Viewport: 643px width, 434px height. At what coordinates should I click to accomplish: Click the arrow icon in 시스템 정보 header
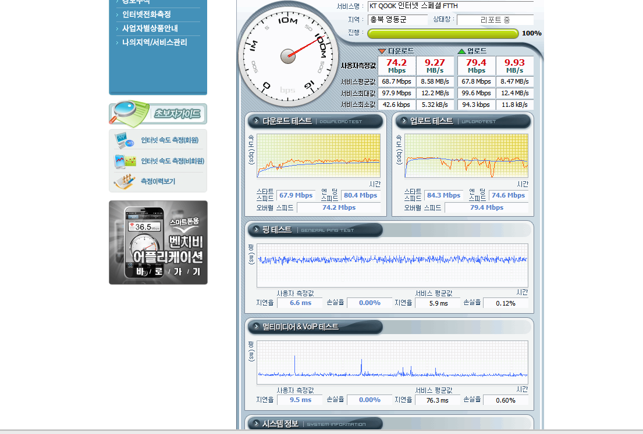click(x=256, y=424)
